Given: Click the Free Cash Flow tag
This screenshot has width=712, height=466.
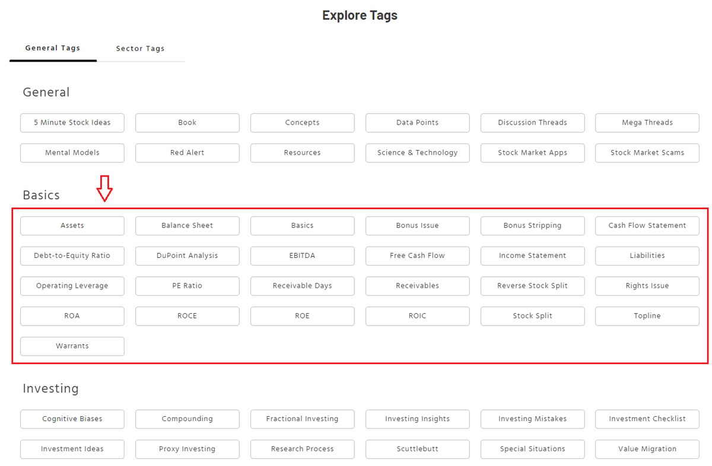Looking at the screenshot, I should pyautogui.click(x=417, y=256).
